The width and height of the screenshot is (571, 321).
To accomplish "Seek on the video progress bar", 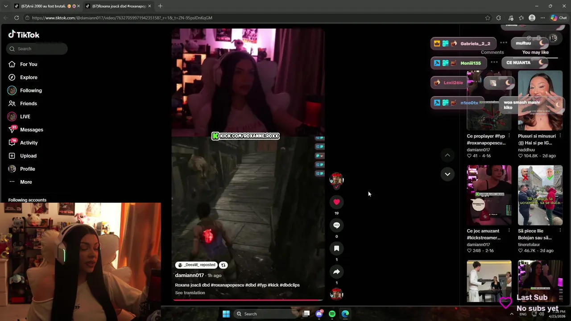I will point(248,300).
